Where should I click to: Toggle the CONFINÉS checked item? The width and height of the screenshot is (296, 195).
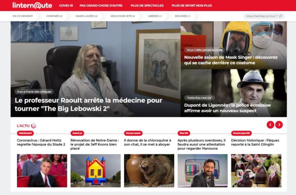(54, 16)
